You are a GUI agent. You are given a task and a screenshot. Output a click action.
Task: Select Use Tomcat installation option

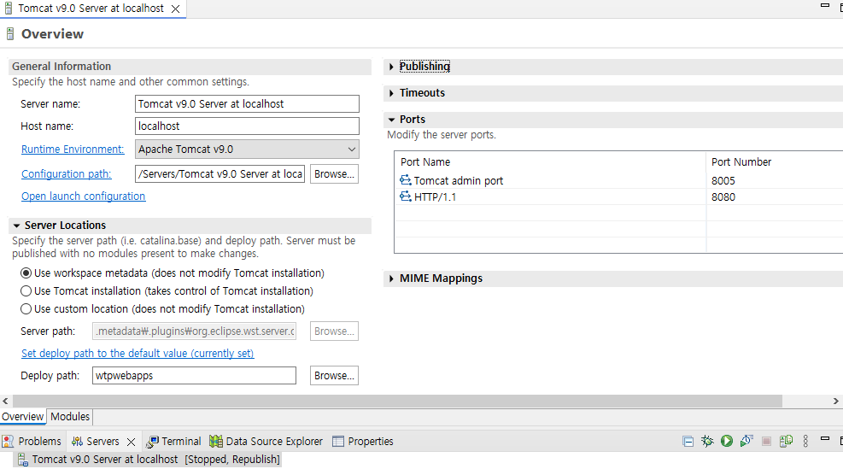point(26,291)
